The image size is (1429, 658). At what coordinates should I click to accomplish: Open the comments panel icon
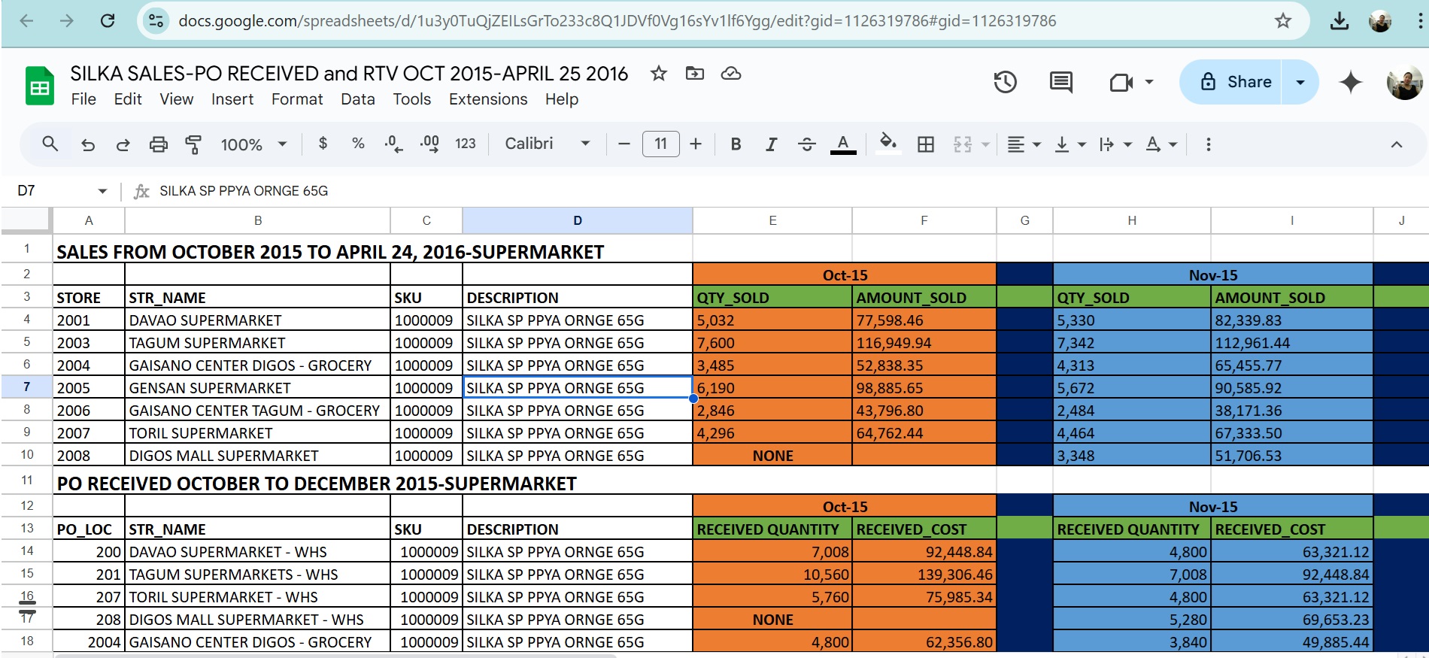point(1061,82)
